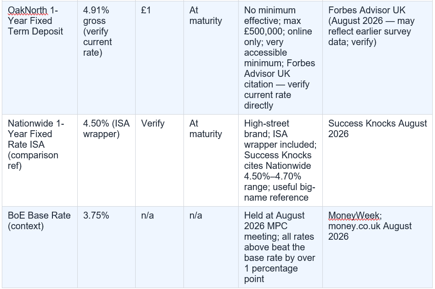Click the Nationwide 1-Year Fixed Rate ISA cell
The width and height of the screenshot is (435, 289).
pyautogui.click(x=40, y=160)
